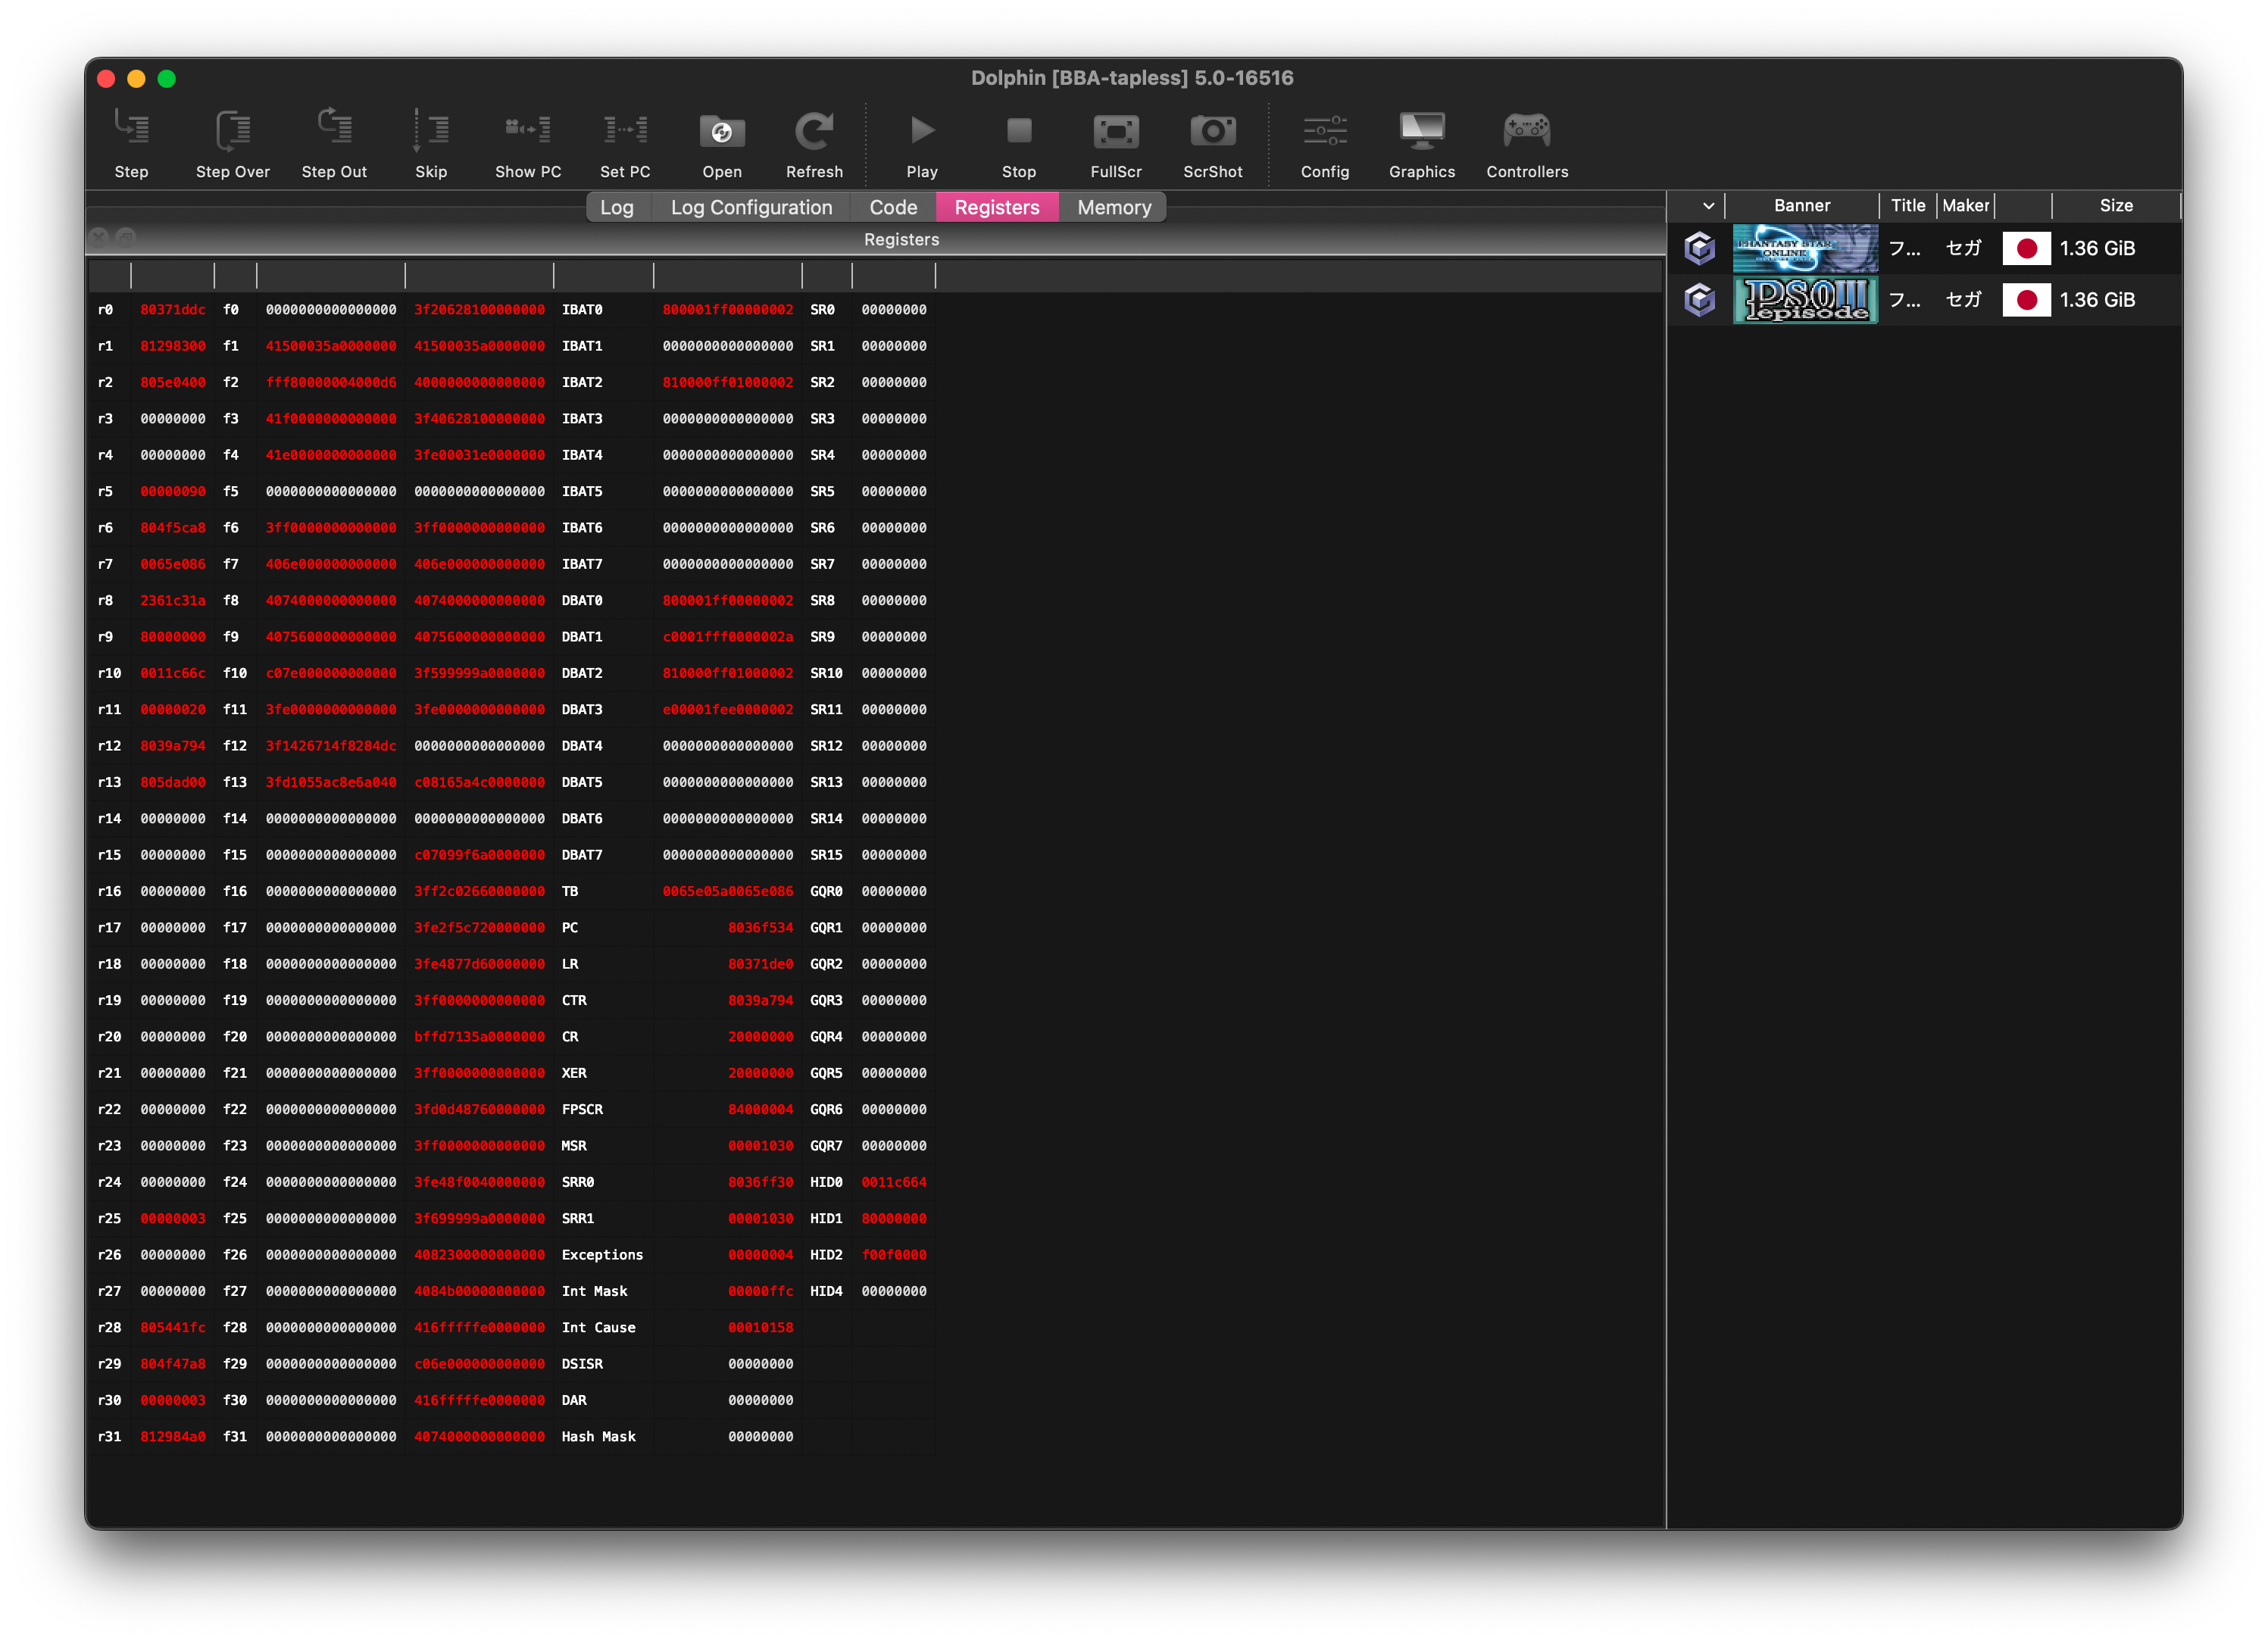Take a screenshot with ScrShot

pyautogui.click(x=1212, y=131)
